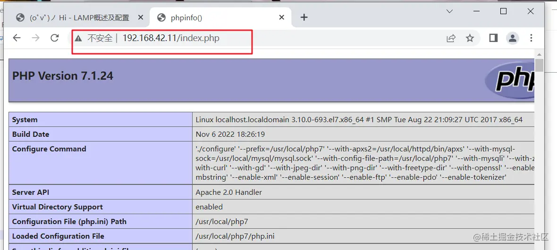
Task: Click the not-secure warning triangle icon
Action: point(78,38)
